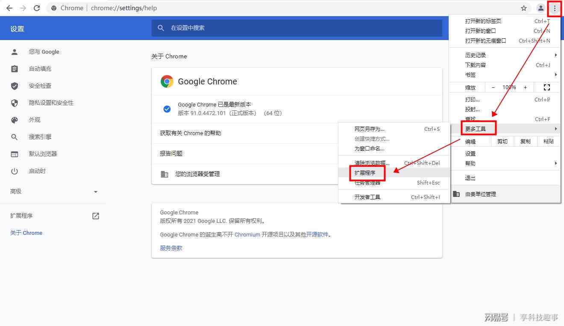Open the profile avatar icon

540,8
